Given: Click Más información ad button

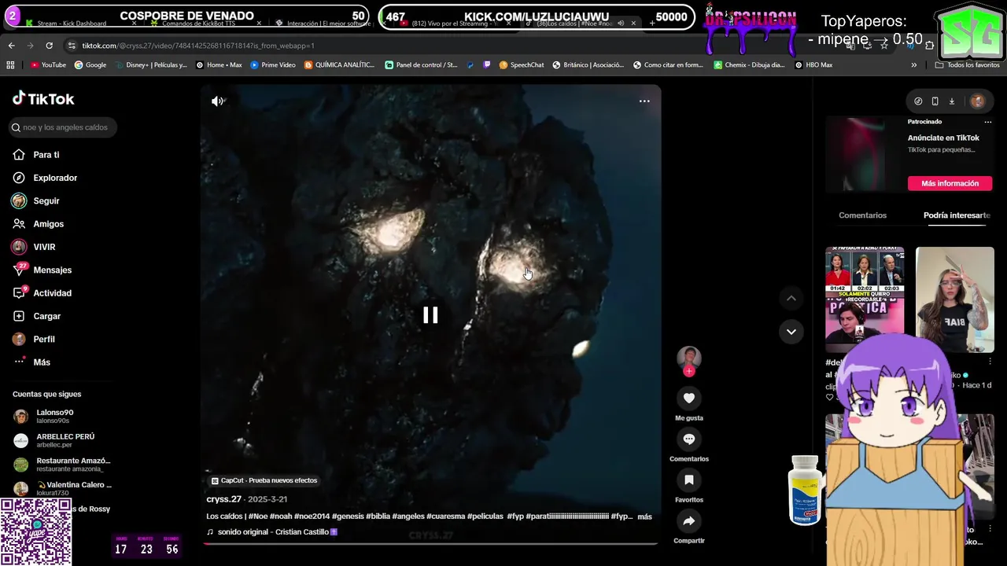Looking at the screenshot, I should click(950, 183).
